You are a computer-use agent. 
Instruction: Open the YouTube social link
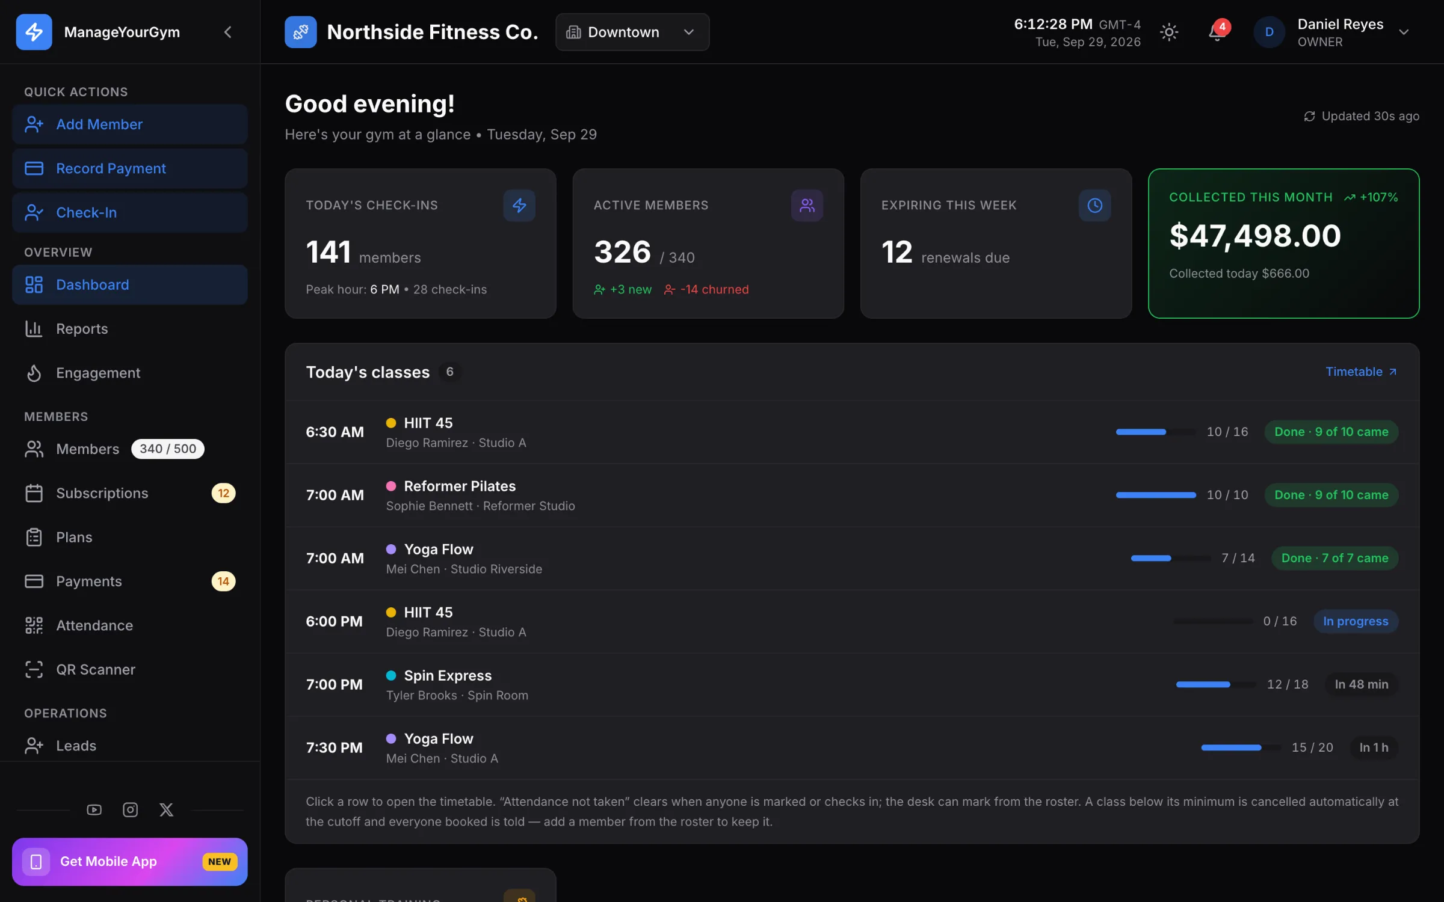point(94,810)
